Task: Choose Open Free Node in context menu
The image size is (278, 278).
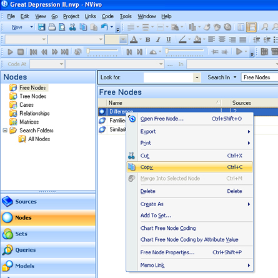Action: click(x=189, y=119)
